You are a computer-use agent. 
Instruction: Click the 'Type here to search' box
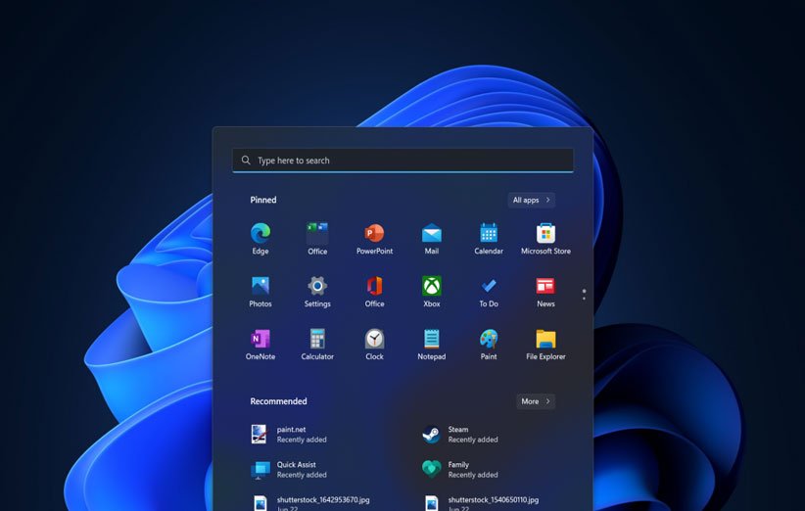click(x=402, y=161)
